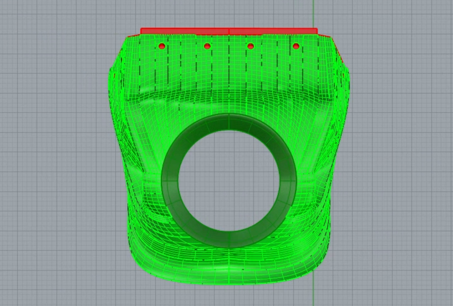Select the red flat top plate of the ring
Screen dimensions: 453x306
pos(229,31)
